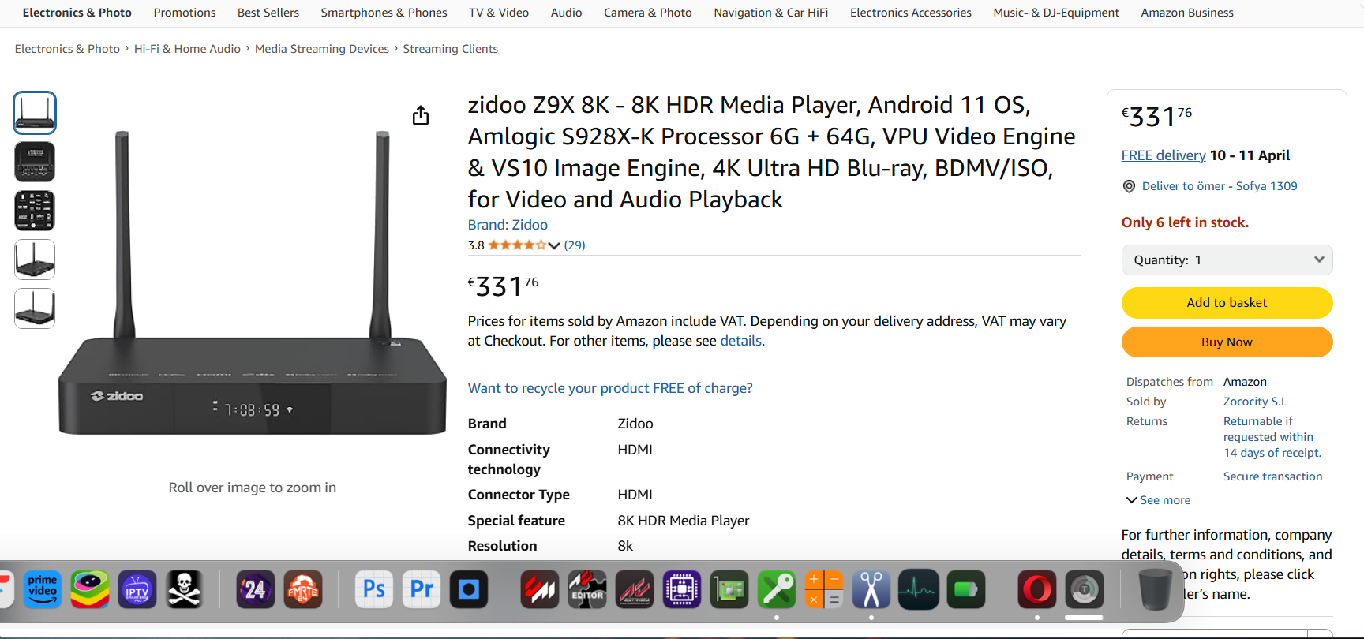Open the Secure transaction link
This screenshot has width=1364, height=639.
click(1272, 476)
